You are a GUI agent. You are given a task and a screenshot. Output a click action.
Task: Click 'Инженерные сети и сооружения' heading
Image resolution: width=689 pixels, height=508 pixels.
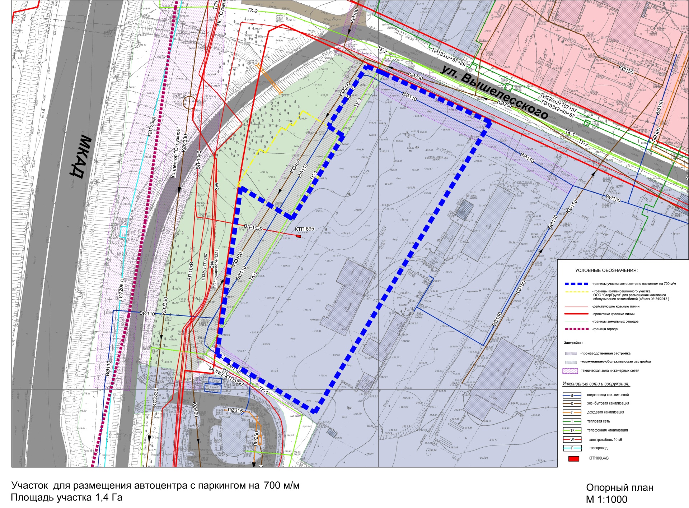pos(596,384)
